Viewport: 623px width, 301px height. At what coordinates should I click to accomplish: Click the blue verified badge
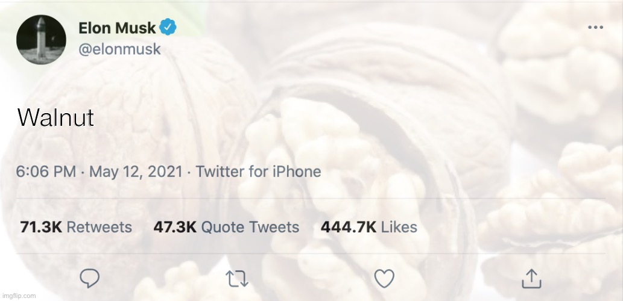point(168,28)
